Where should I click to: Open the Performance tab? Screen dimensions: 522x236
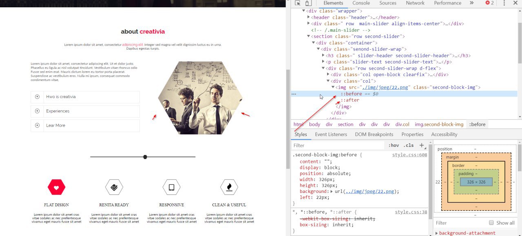click(448, 3)
